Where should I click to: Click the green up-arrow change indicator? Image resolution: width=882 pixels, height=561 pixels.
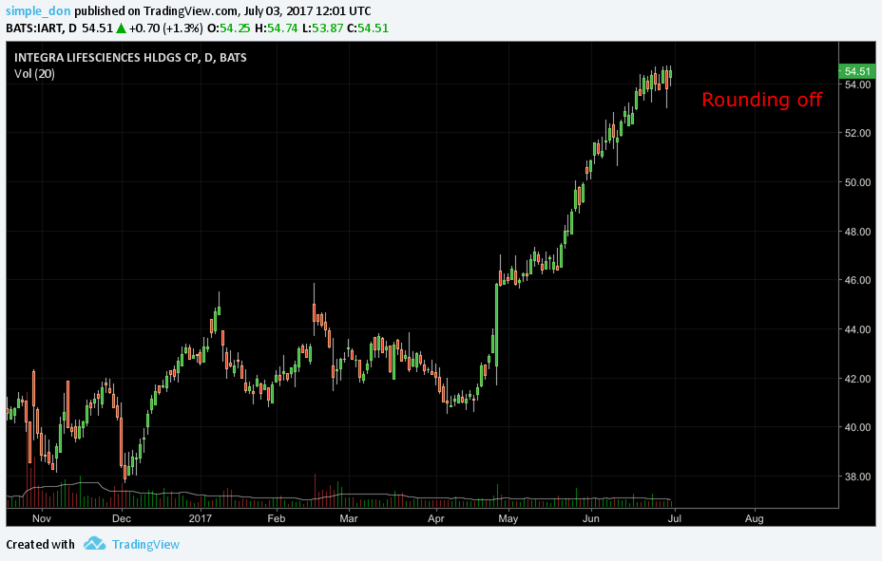pos(121,28)
